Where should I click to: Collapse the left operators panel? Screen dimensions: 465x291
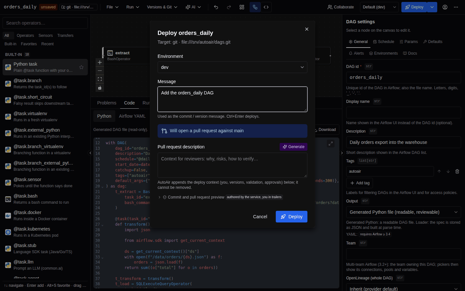[x=90, y=153]
